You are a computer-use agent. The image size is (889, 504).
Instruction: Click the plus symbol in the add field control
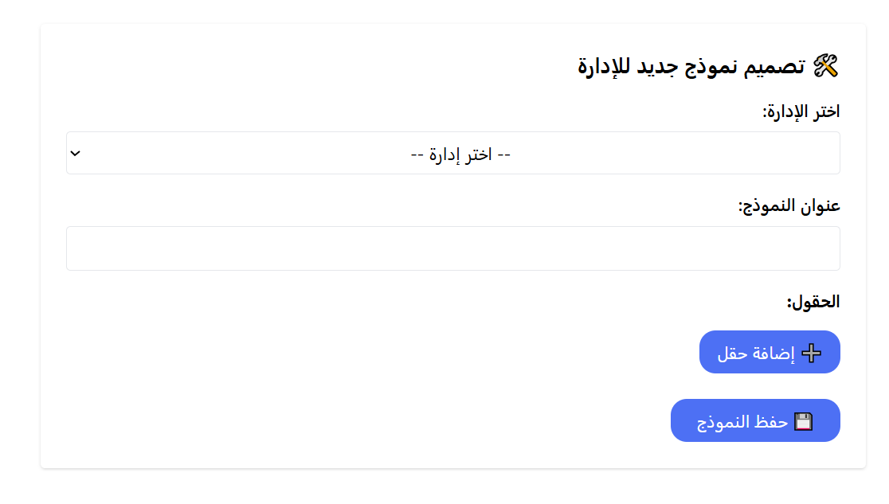coord(813,352)
